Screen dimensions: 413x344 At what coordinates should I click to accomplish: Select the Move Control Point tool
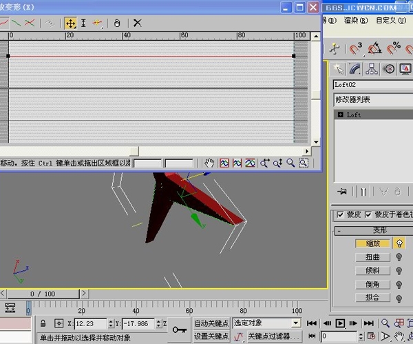tap(71, 23)
